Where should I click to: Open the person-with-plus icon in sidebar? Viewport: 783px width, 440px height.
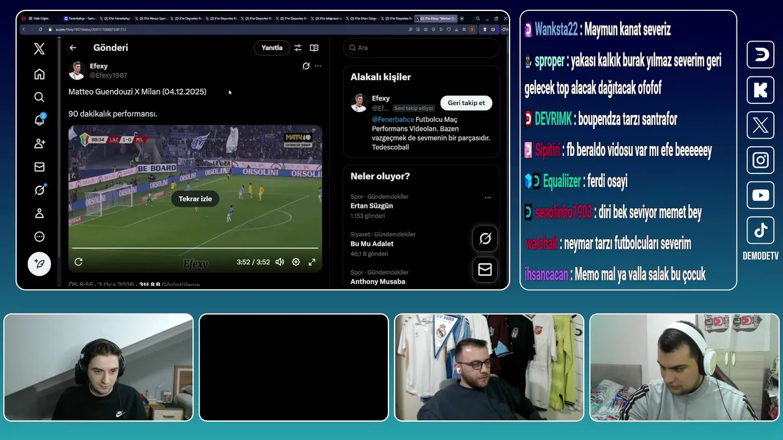[x=39, y=144]
